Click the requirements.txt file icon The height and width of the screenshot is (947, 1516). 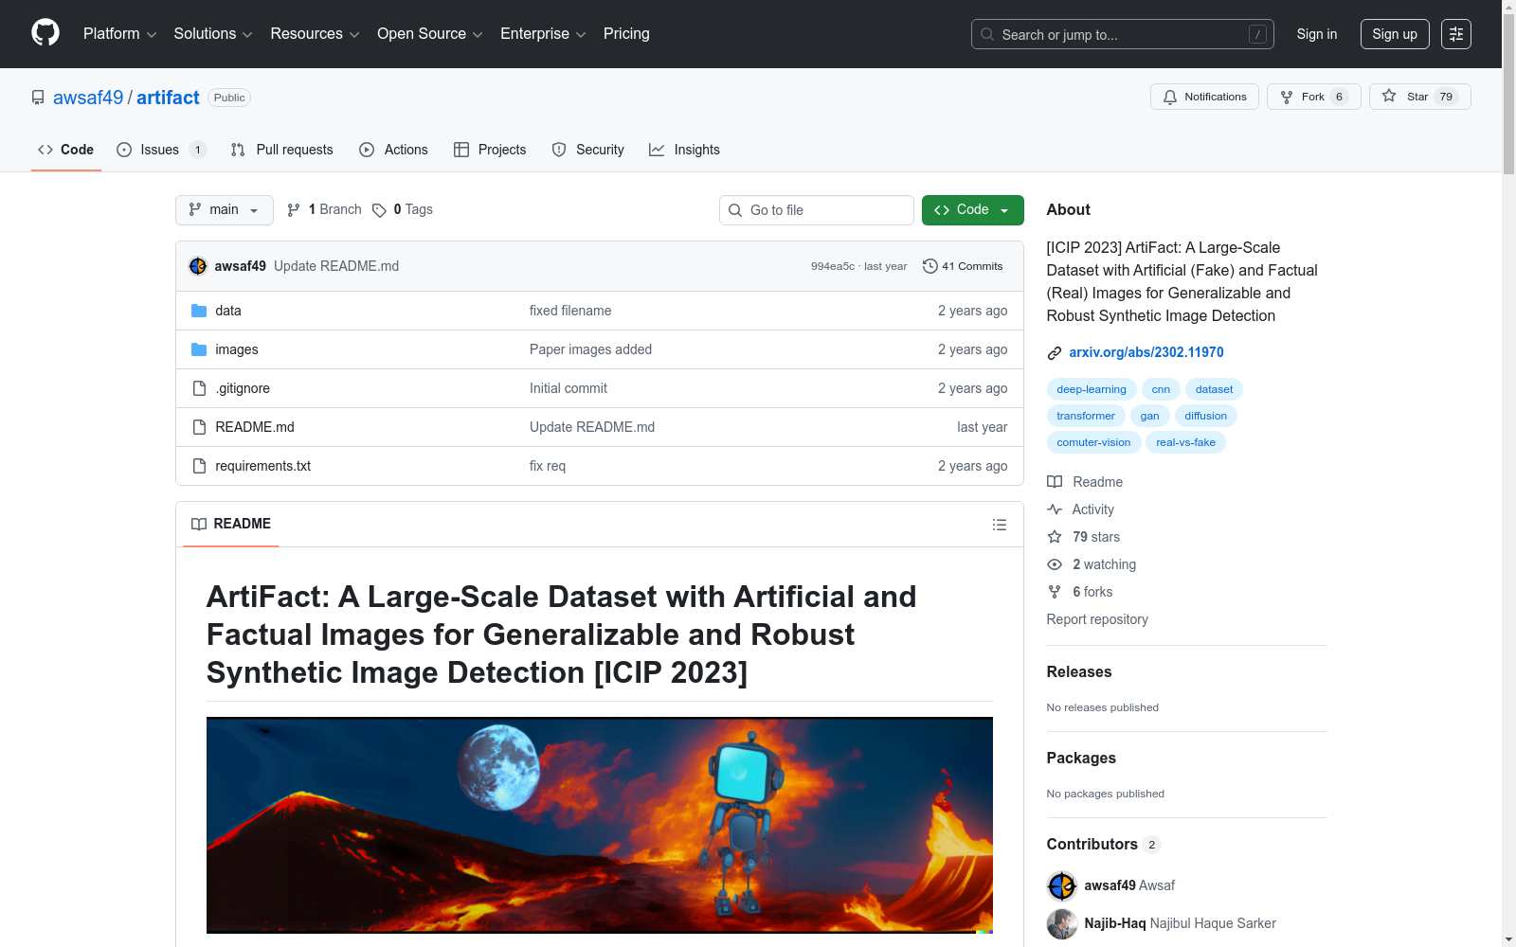coord(199,466)
